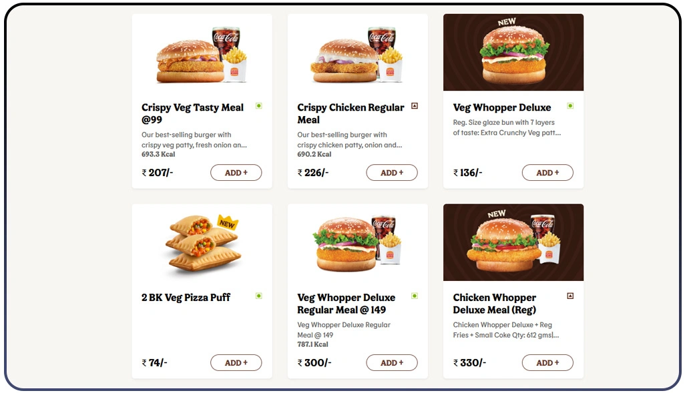685x393 pixels.
Task: Click the veg symbol on Veg Whopper Deluxe Regular Meal
Action: pyautogui.click(x=415, y=296)
